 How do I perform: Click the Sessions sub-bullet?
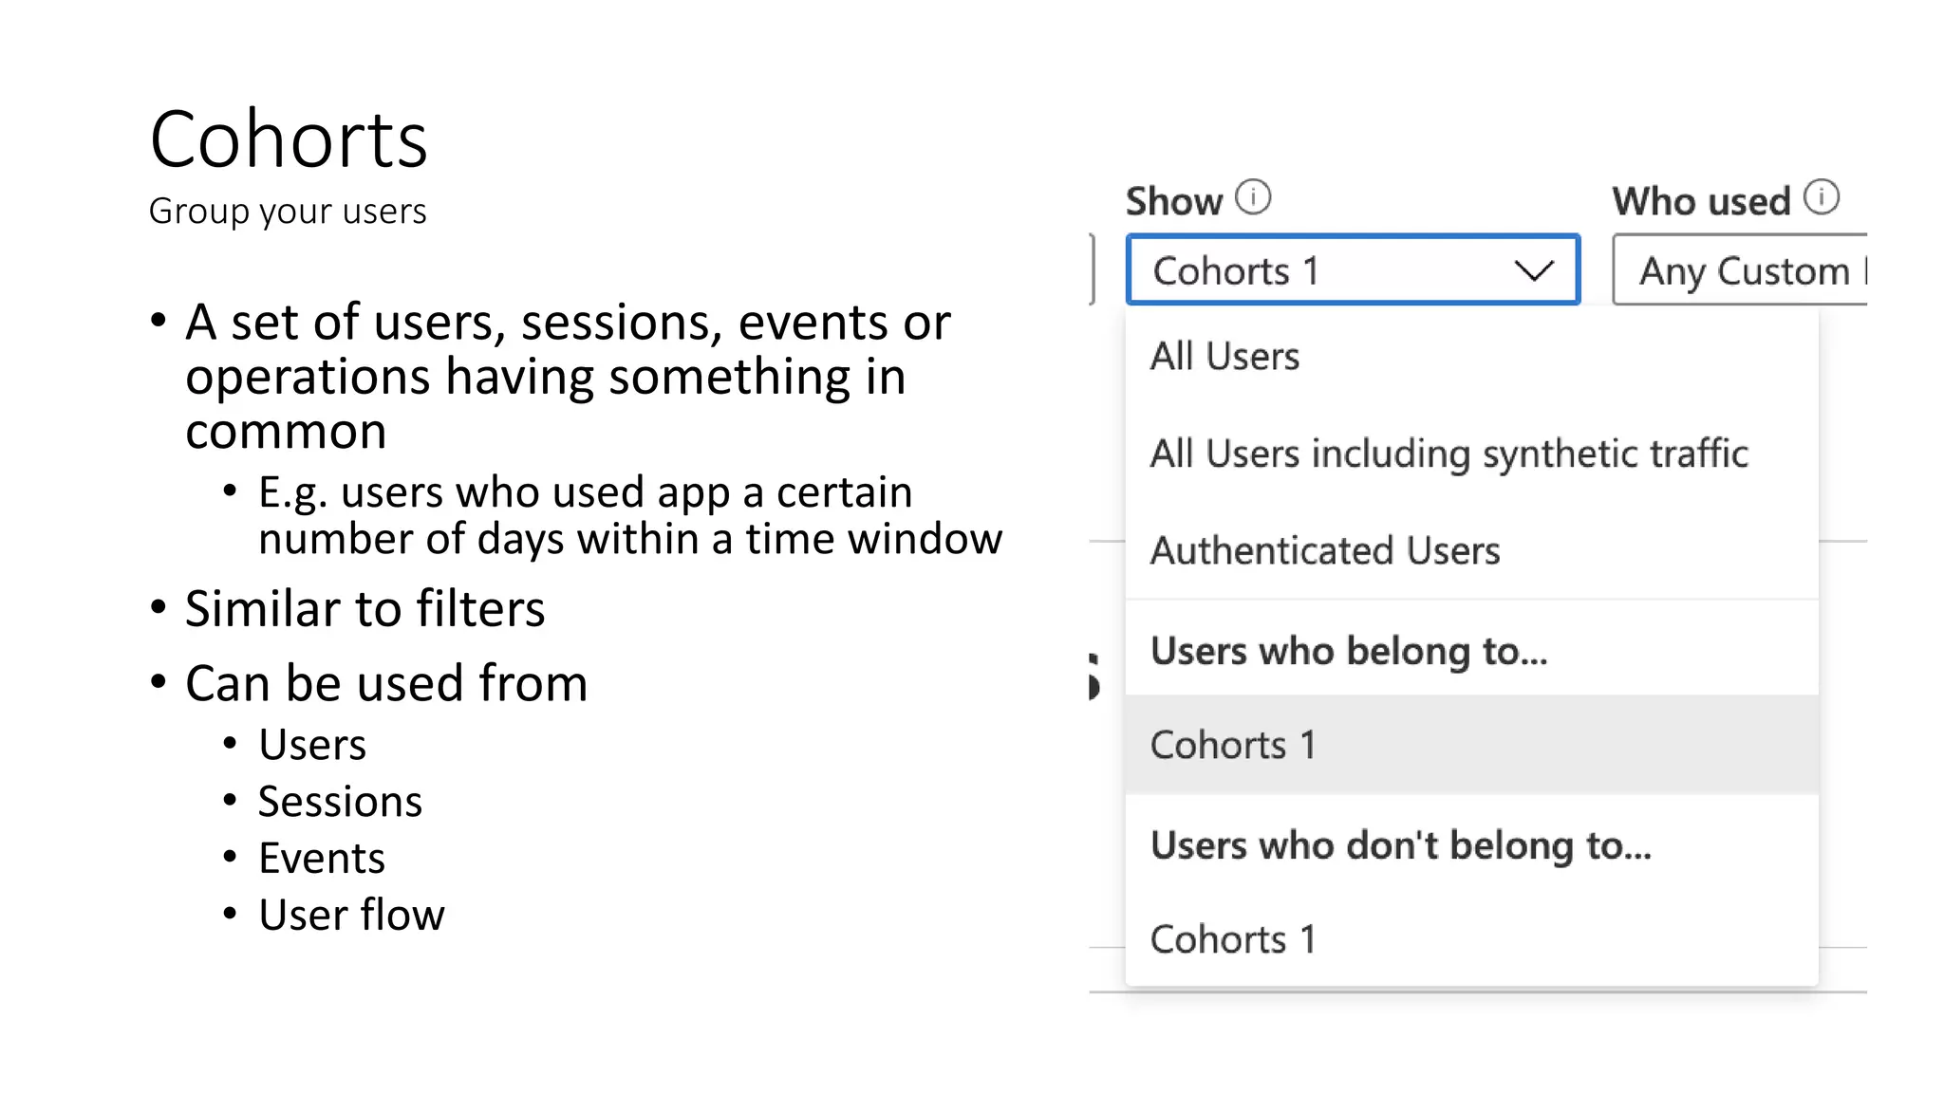point(340,802)
